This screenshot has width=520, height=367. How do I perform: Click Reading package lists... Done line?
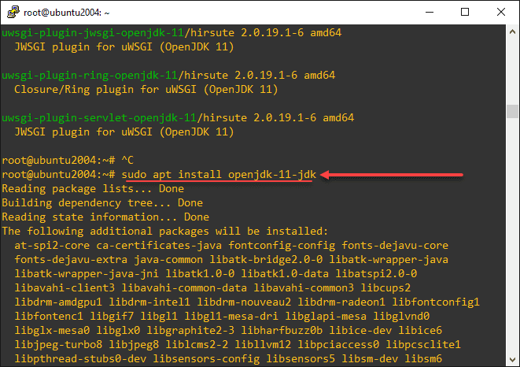(93, 189)
